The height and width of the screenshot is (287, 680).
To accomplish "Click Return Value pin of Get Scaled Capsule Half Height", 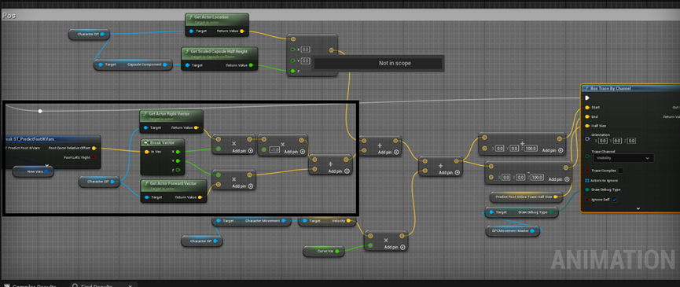I will (x=251, y=65).
